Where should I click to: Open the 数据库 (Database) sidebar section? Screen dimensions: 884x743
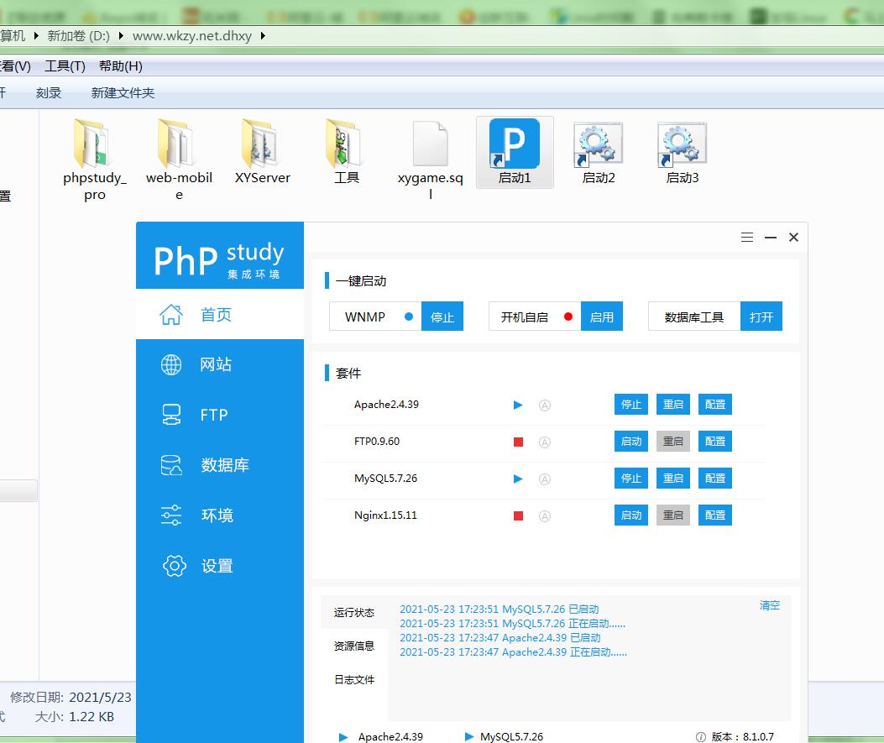click(224, 465)
